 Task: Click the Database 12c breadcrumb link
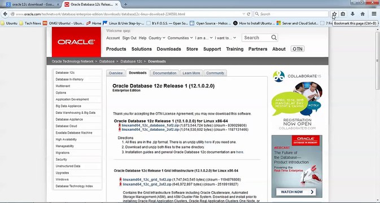tap(132, 61)
